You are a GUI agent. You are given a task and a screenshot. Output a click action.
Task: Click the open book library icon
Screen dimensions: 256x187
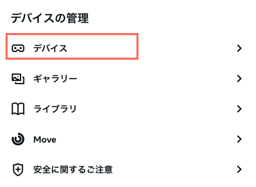tap(18, 109)
